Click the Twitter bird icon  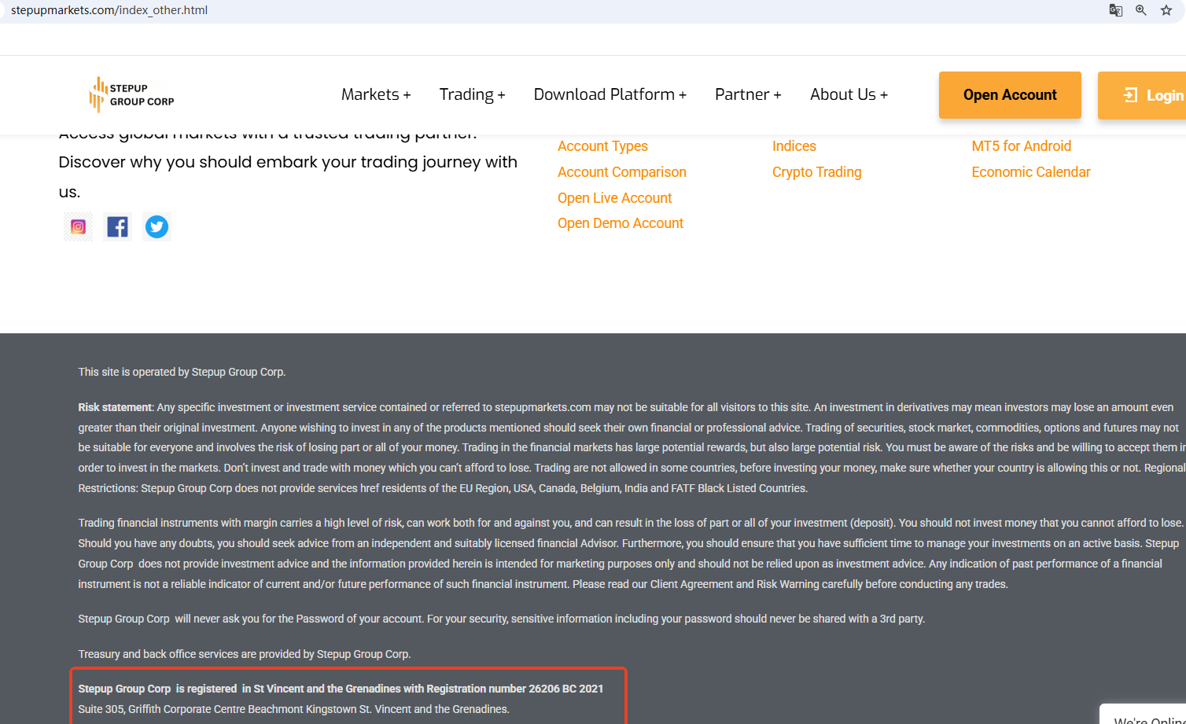(157, 227)
